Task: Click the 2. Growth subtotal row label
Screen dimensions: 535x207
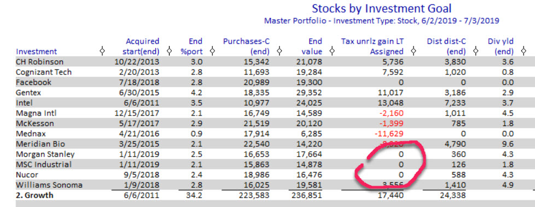Action: pos(34,196)
